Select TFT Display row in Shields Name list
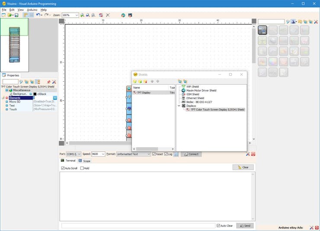Screen dimensions: 320x231 (x=154, y=93)
